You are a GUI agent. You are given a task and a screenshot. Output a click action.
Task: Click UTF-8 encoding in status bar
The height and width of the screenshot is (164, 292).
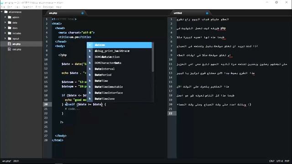pyautogui.click(x=280, y=161)
